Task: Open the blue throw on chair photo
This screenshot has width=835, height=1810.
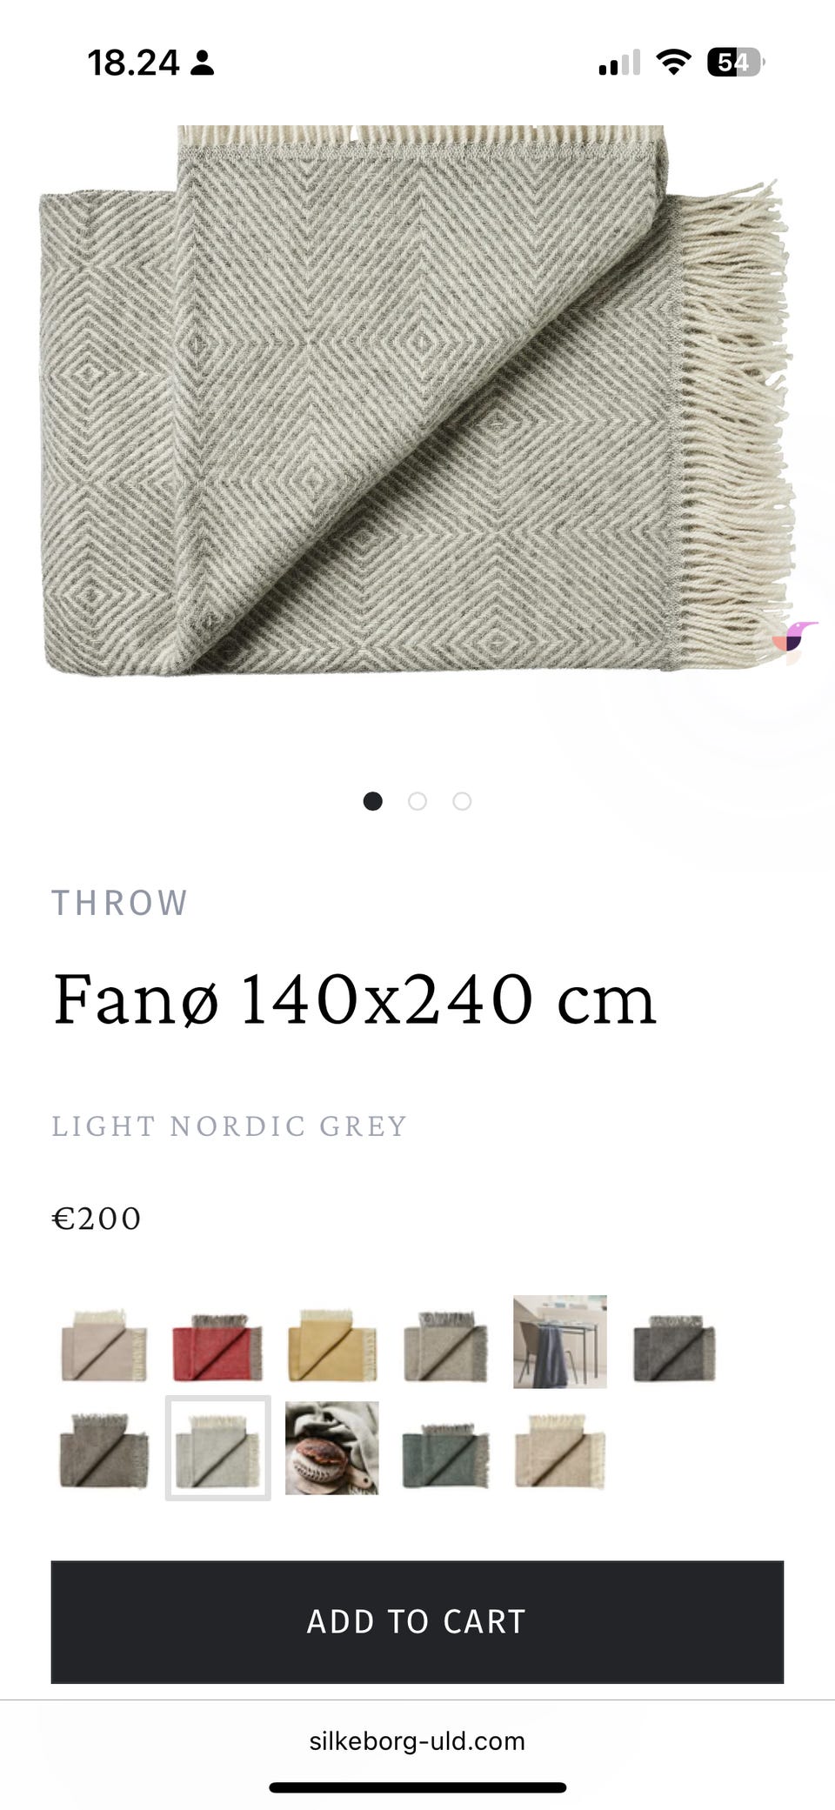Action: click(560, 1342)
